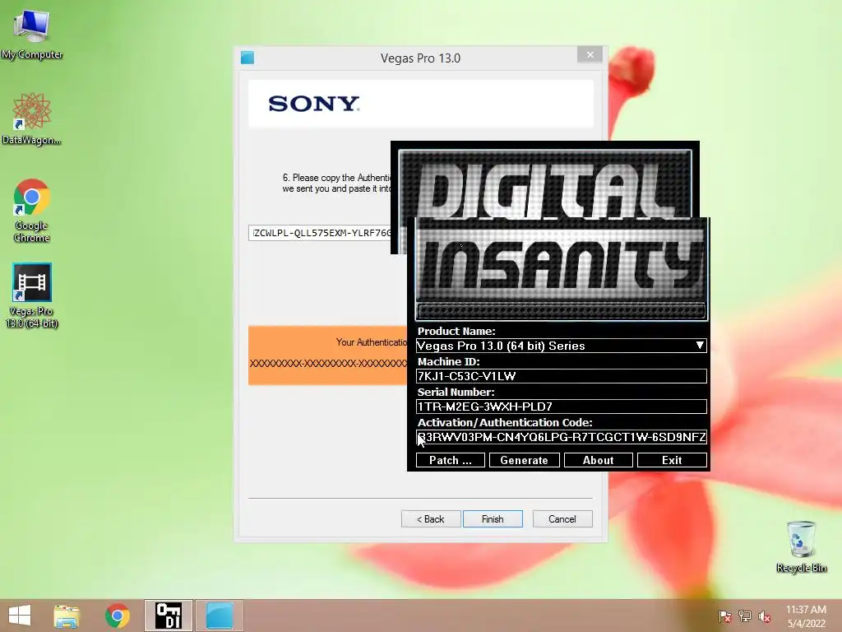
Task: Open the network tray icon
Action: click(x=745, y=616)
